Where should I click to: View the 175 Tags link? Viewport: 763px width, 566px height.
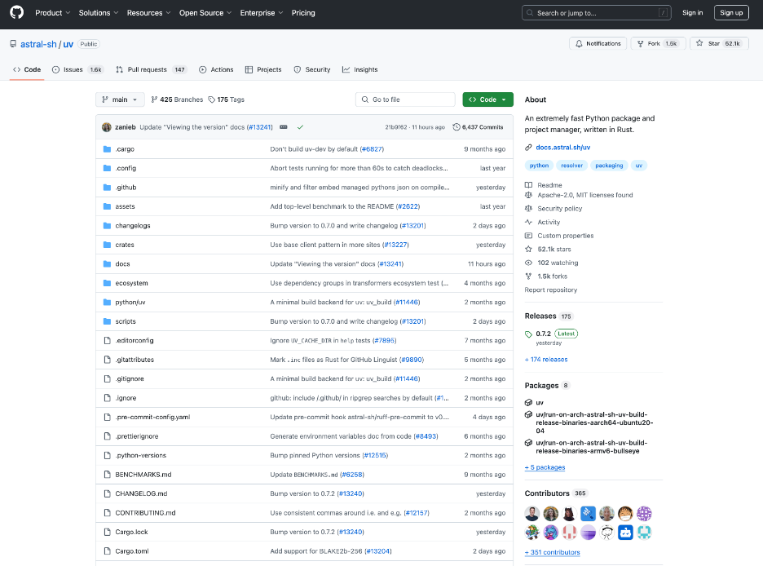coord(227,99)
